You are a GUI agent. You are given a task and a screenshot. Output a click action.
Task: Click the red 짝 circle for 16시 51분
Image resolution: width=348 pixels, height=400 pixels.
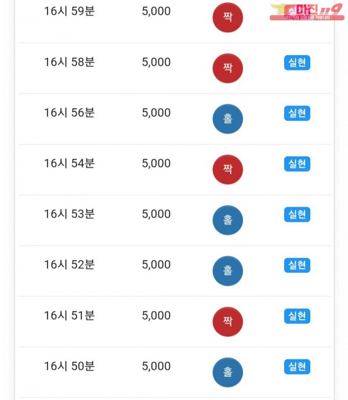pyautogui.click(x=228, y=322)
